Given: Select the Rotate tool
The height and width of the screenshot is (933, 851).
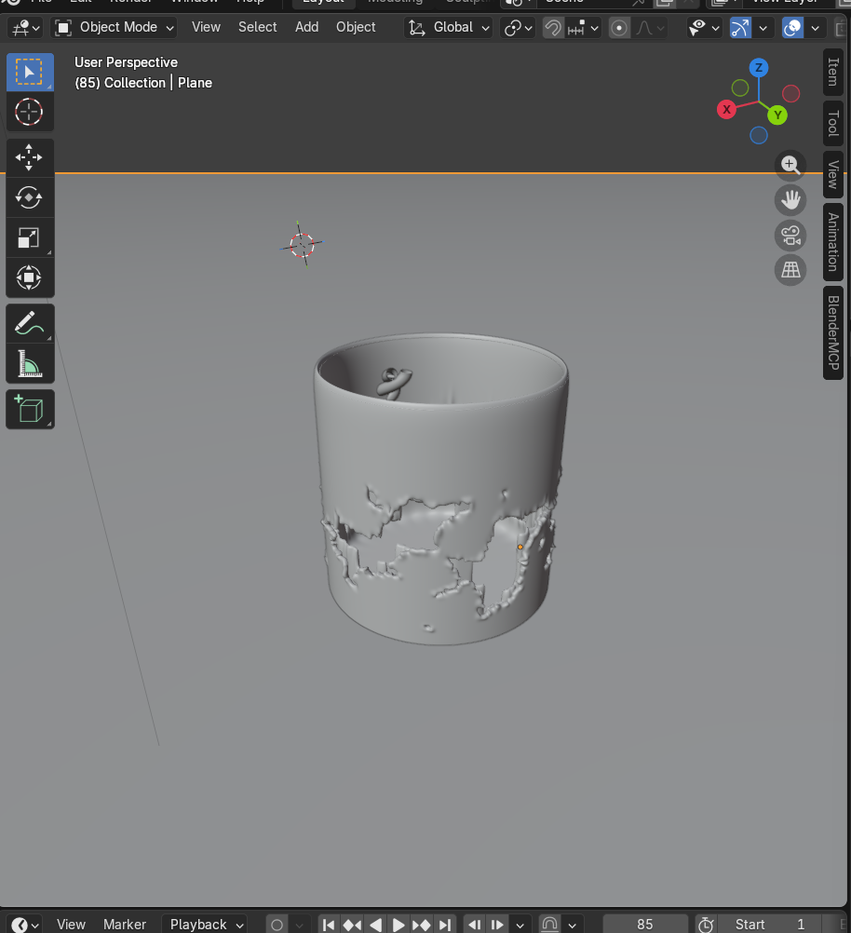Looking at the screenshot, I should (30, 196).
